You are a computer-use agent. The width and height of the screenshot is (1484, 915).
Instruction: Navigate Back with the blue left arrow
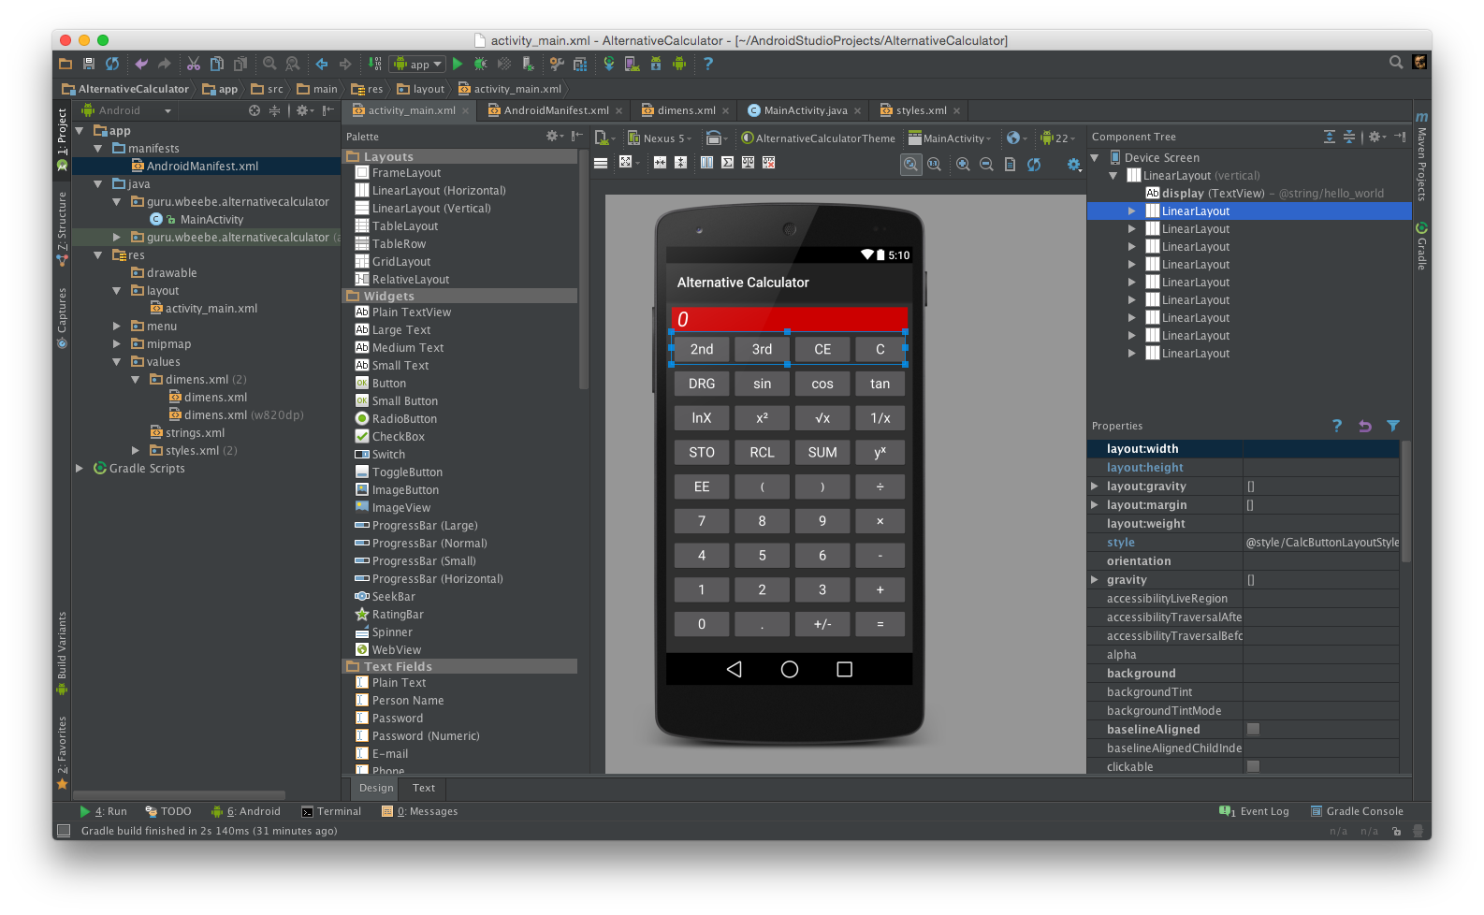pyautogui.click(x=322, y=64)
